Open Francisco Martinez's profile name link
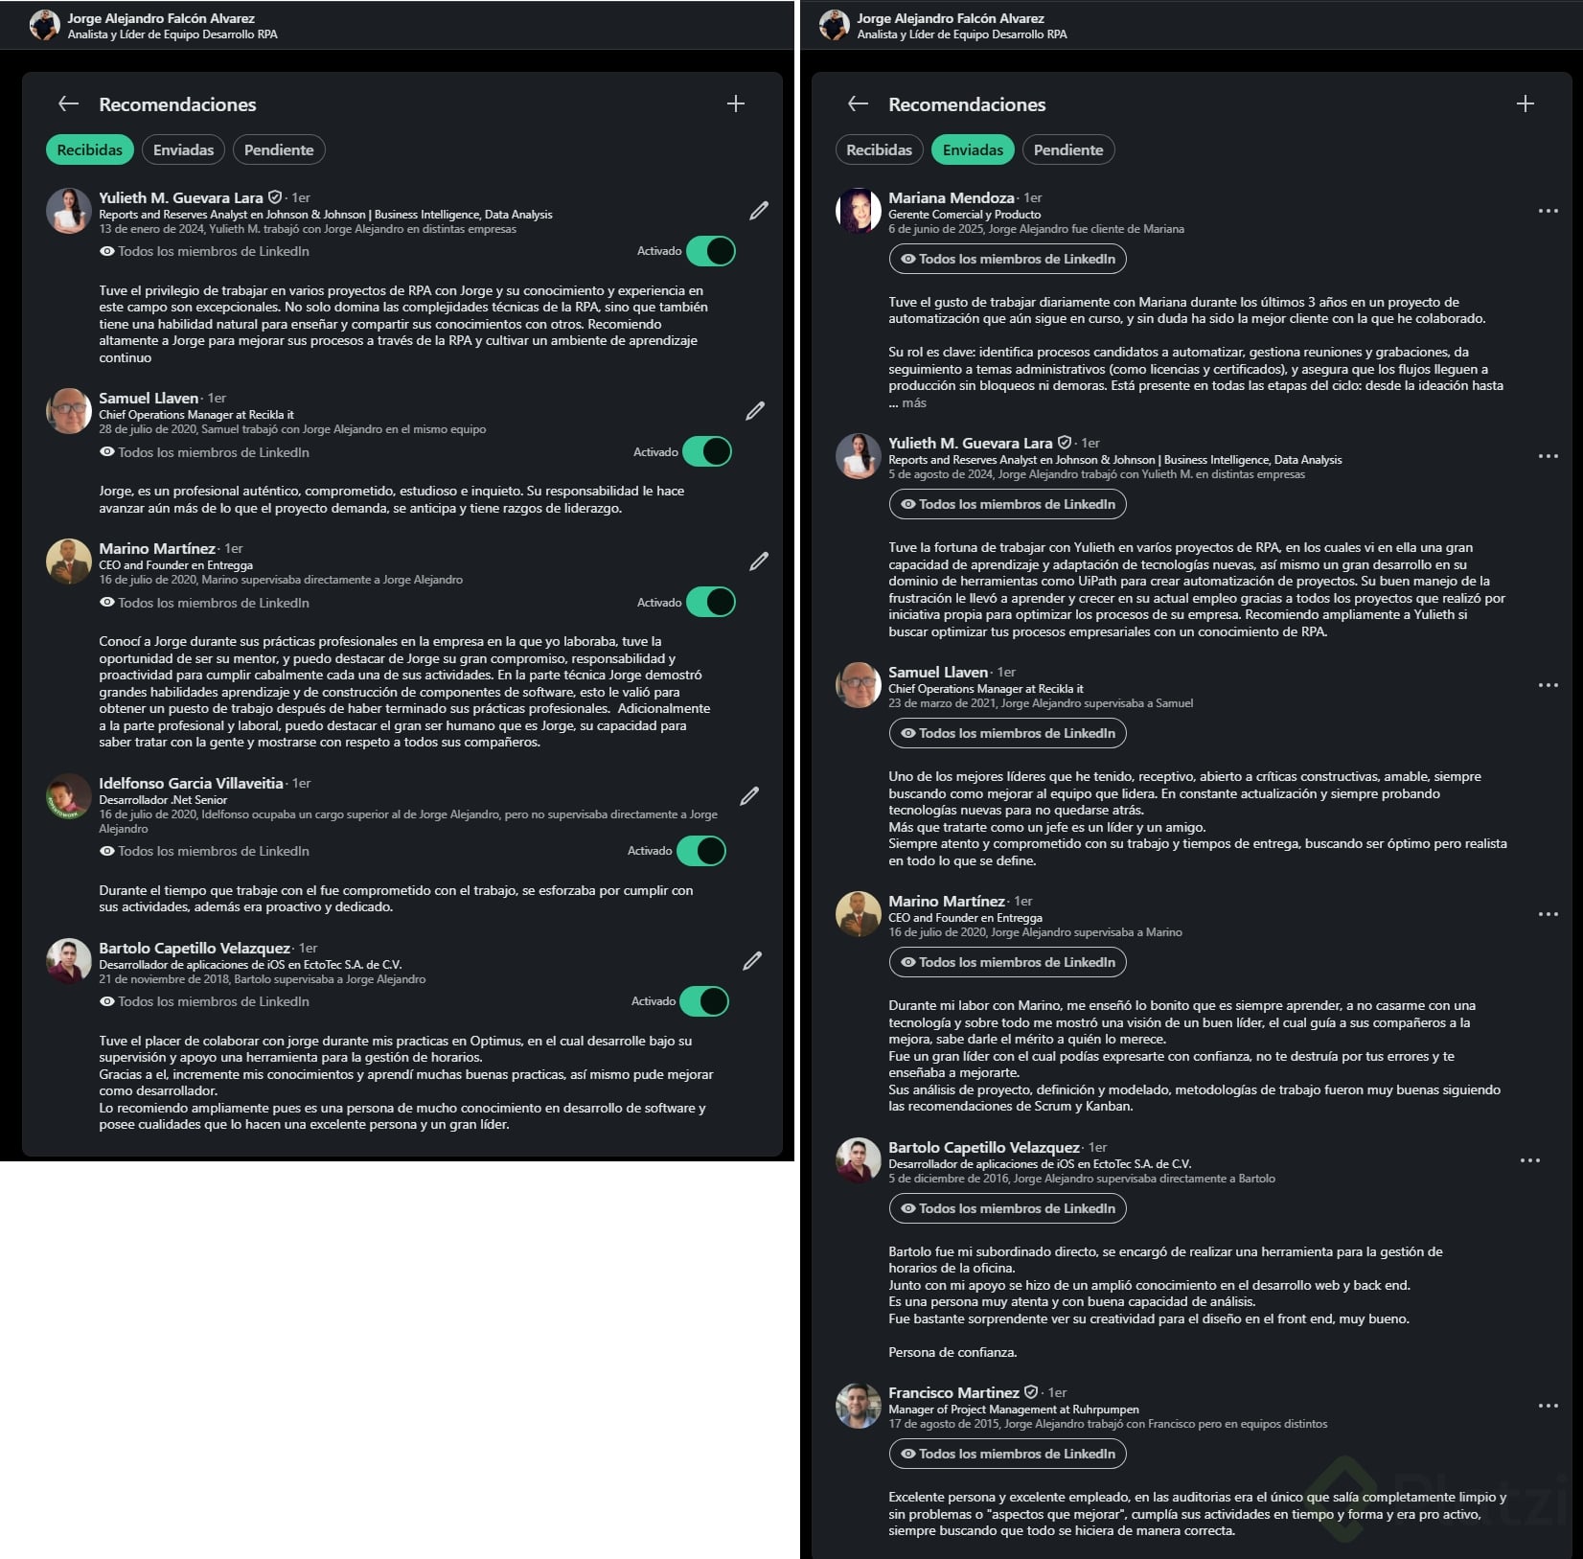Screen dimensions: 1583x1559 point(953,1392)
